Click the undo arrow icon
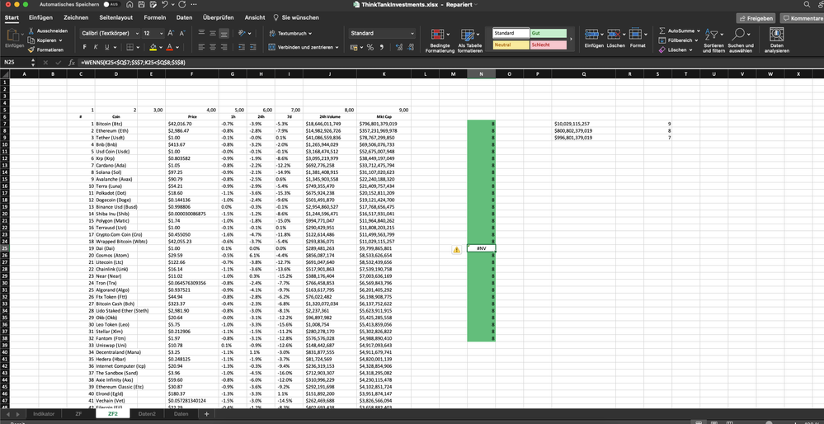 pyautogui.click(x=165, y=4)
